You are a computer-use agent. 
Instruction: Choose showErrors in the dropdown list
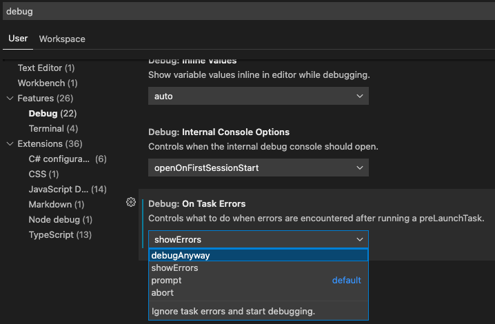[259, 267]
